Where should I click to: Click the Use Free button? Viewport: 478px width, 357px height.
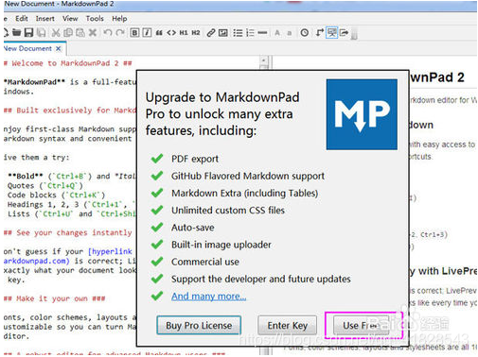[362, 325]
